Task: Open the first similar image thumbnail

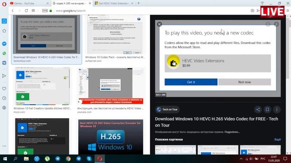Action: click(176, 150)
